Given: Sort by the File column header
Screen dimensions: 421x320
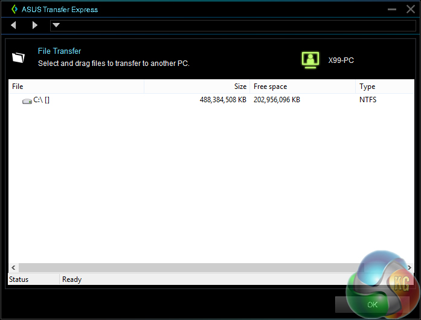Looking at the screenshot, I should coord(76,87).
